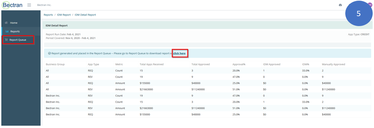Viewport: 374px width, 128px height.
Task: Click the 'IDM Approved' column header
Action: click(x=271, y=64)
